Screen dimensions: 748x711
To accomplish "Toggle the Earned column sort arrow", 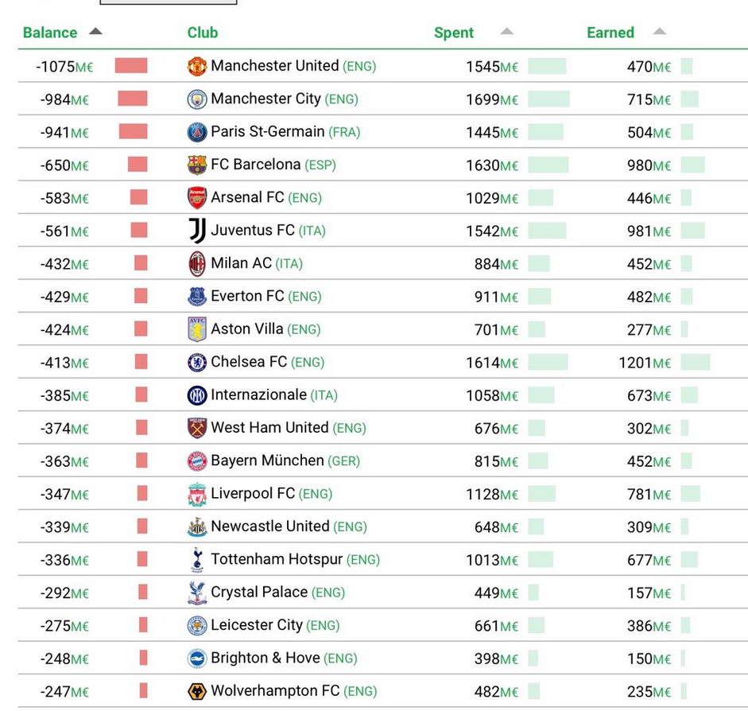I will point(659,32).
